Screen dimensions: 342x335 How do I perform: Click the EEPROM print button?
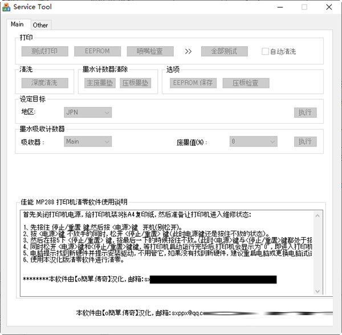pos(97,51)
